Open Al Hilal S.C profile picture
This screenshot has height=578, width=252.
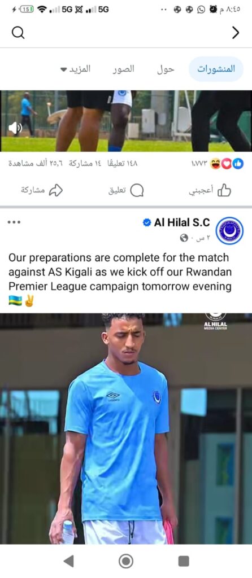click(229, 230)
